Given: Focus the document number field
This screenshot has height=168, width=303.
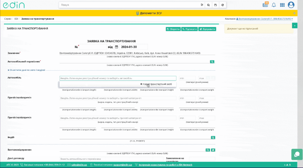Looking at the screenshot, I should tap(93, 47).
